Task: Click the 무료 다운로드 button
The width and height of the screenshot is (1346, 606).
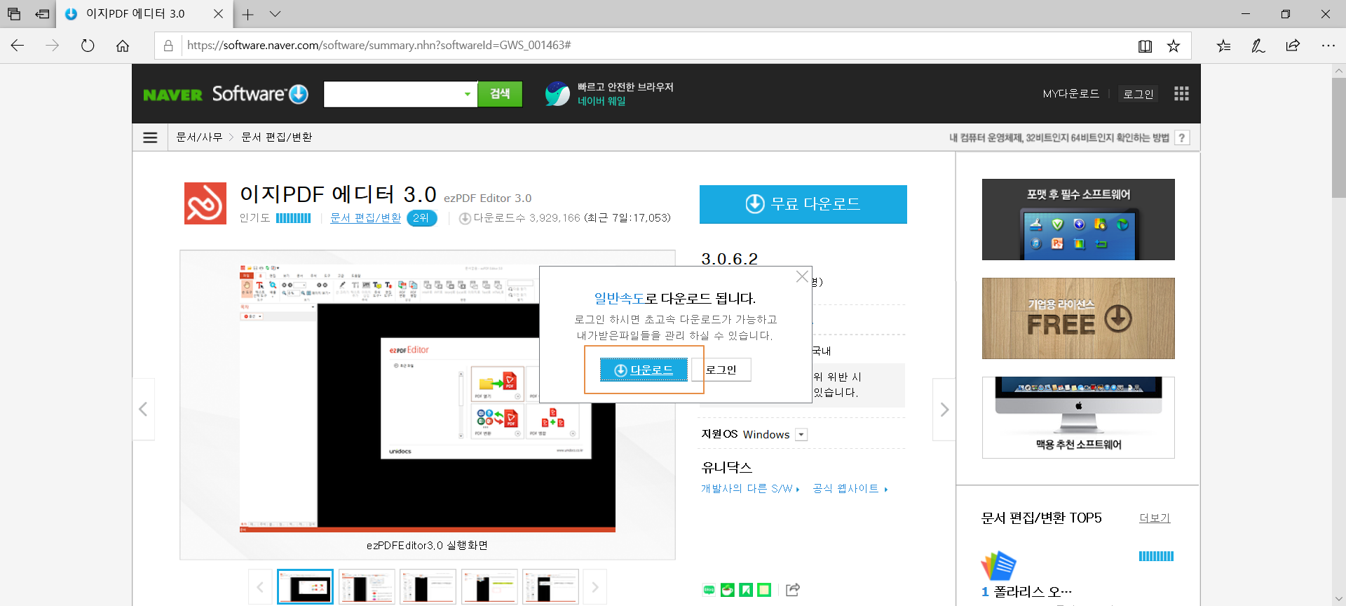Action: (x=803, y=204)
